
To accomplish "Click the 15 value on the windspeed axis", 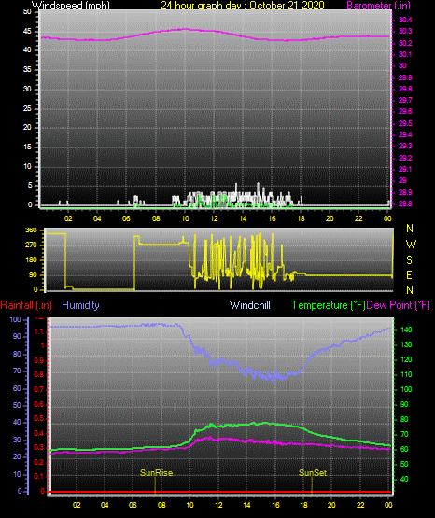I will tap(27, 147).
